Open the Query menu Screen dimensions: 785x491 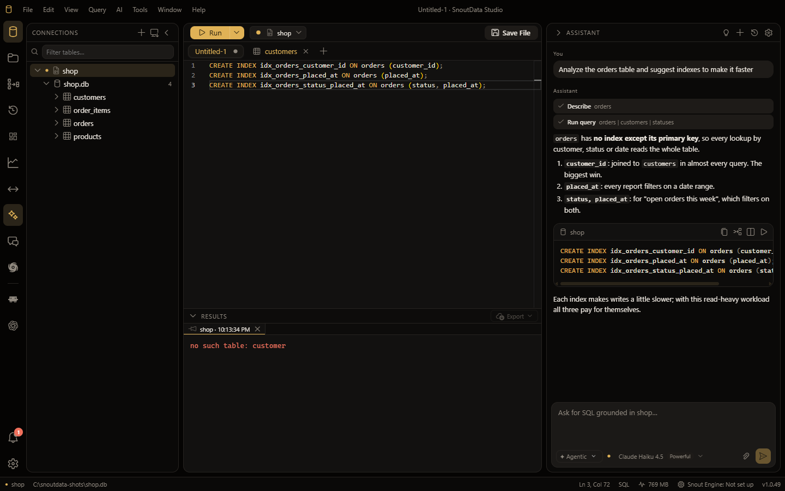(97, 10)
